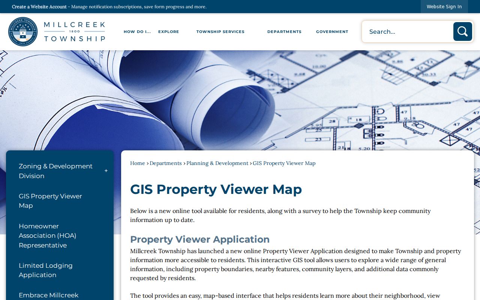The width and height of the screenshot is (480, 300).
Task: Open the Embrace Millcreek sidebar link
Action: [x=49, y=295]
